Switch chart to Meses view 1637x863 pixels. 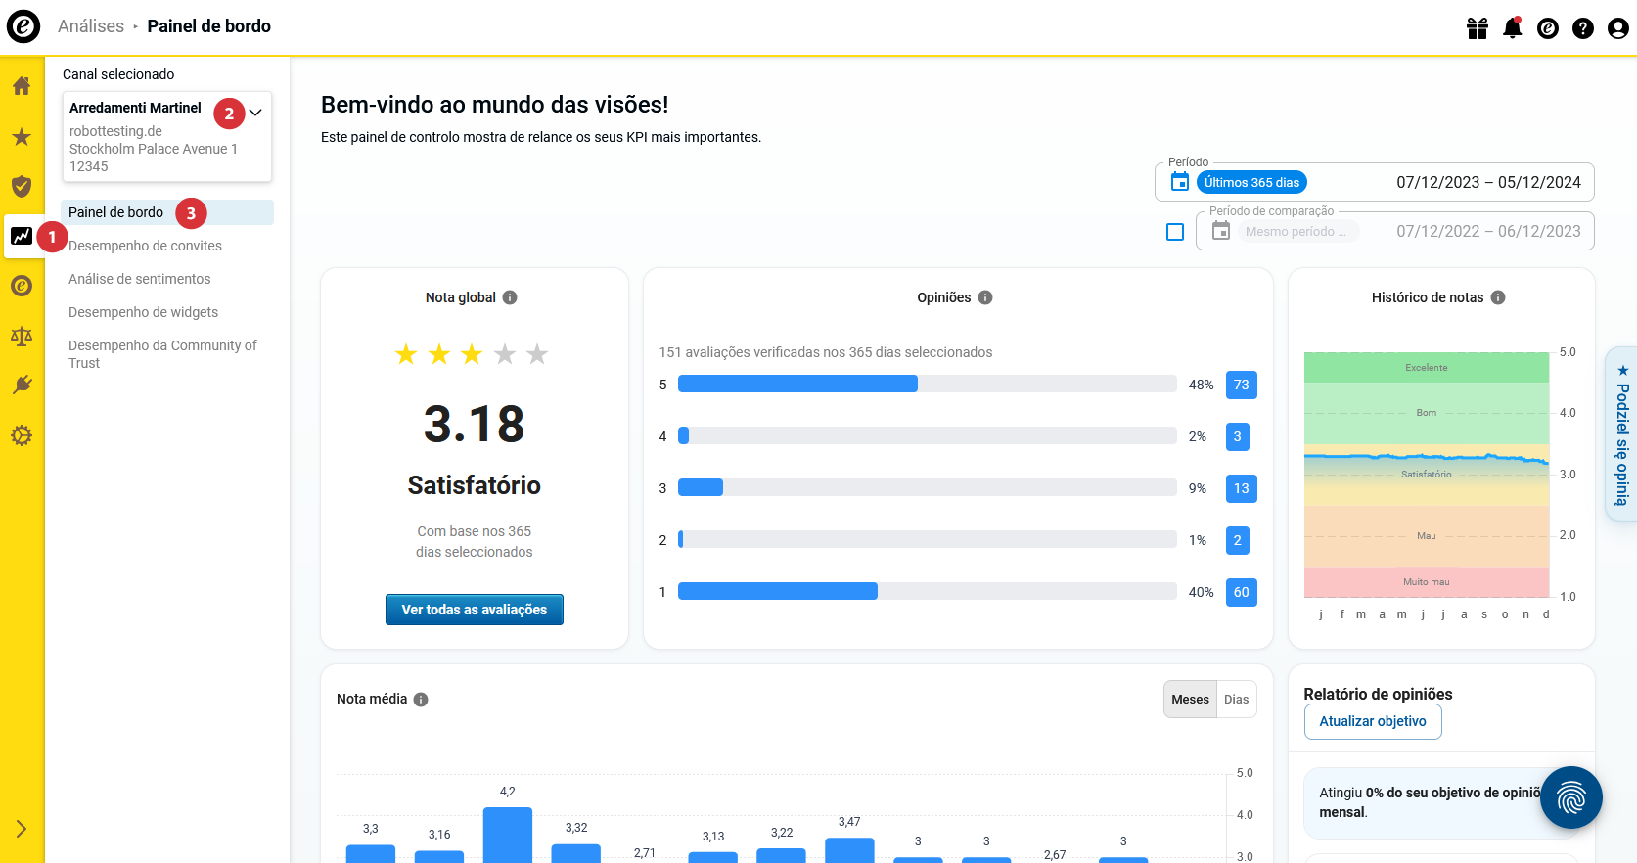pyautogui.click(x=1190, y=700)
